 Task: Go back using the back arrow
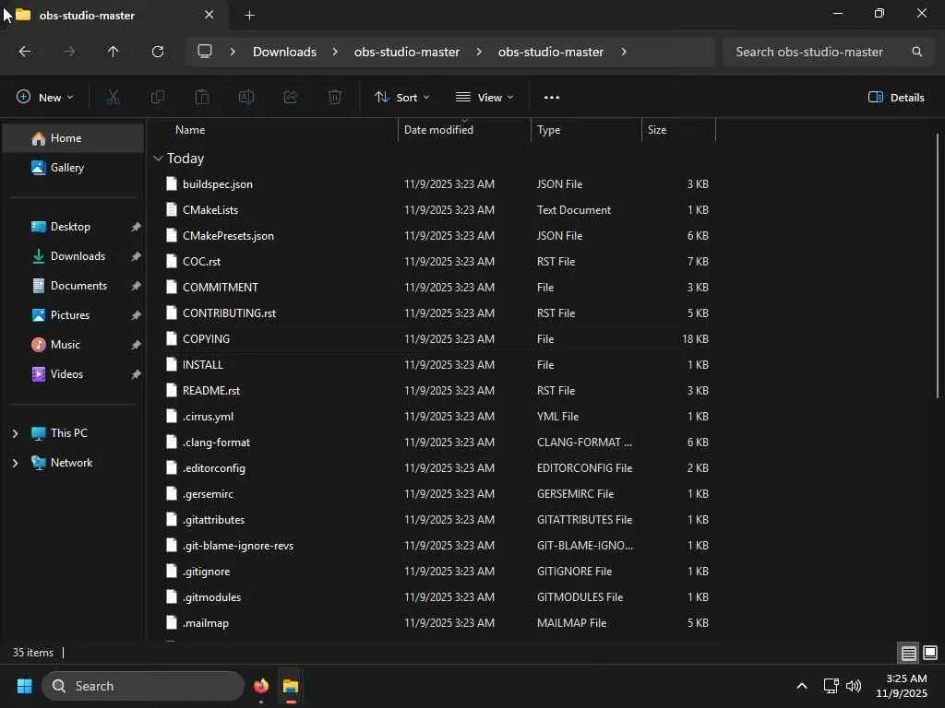(25, 52)
